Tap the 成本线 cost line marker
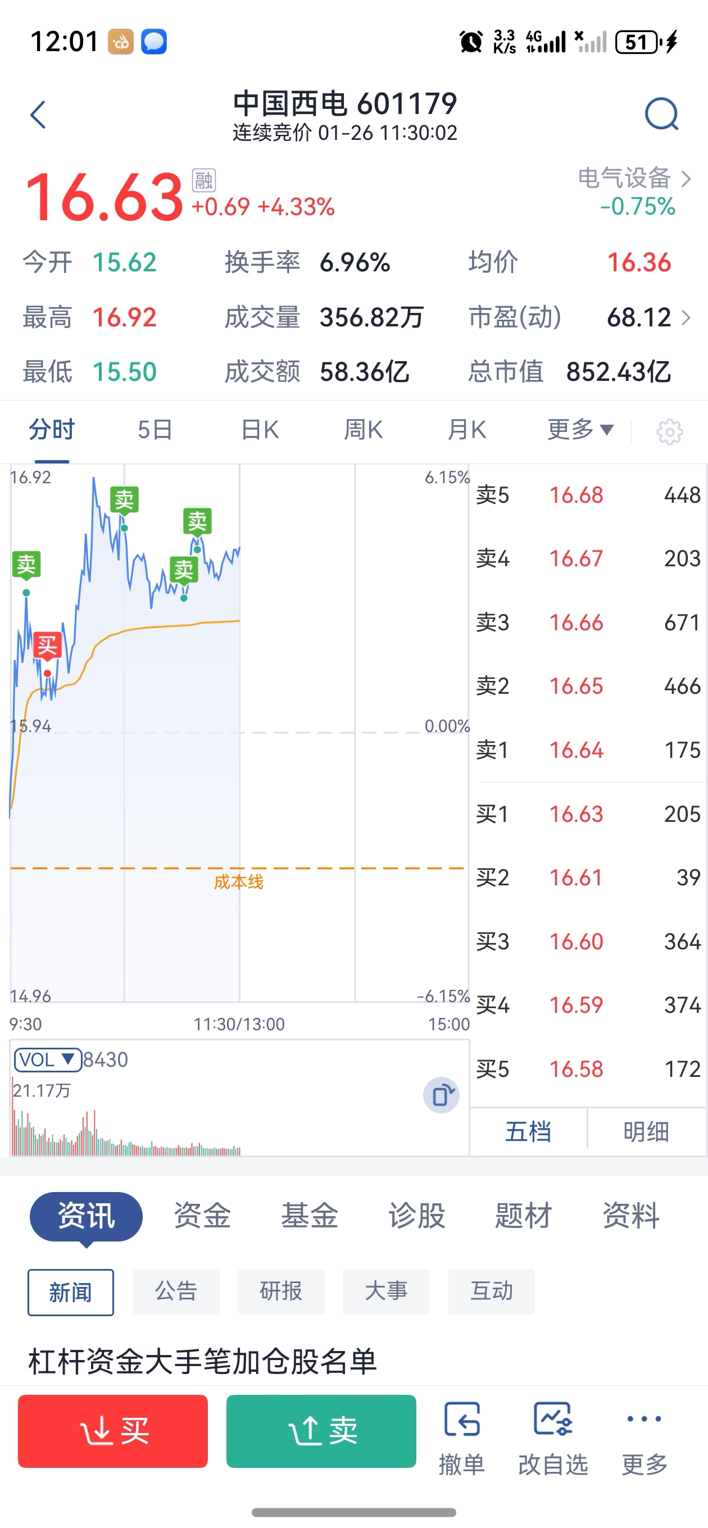This screenshot has height=1528, width=708. (239, 882)
